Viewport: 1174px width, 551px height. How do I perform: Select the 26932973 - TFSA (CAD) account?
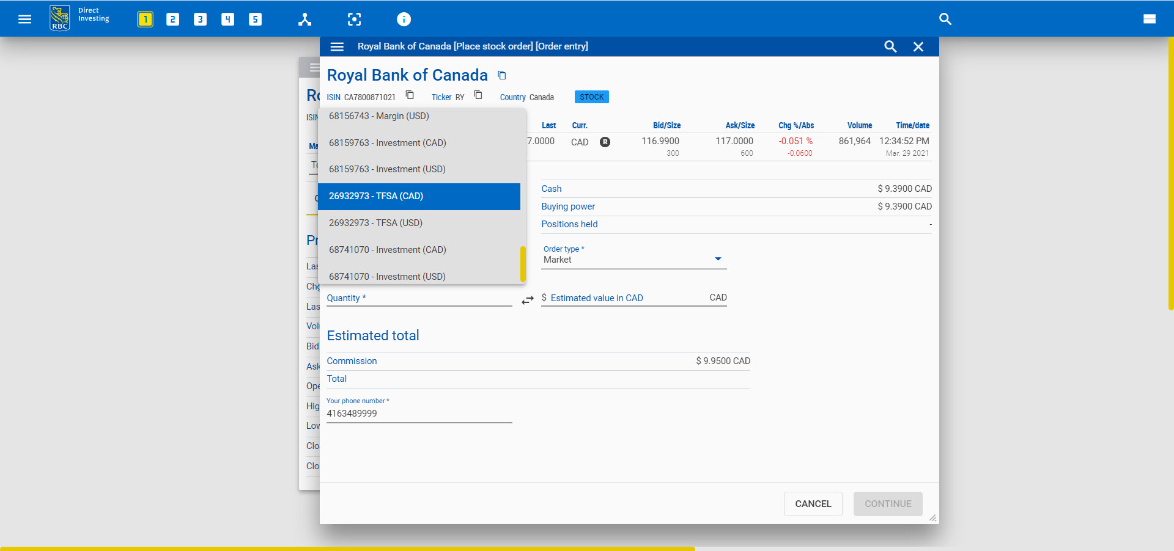[x=419, y=196]
